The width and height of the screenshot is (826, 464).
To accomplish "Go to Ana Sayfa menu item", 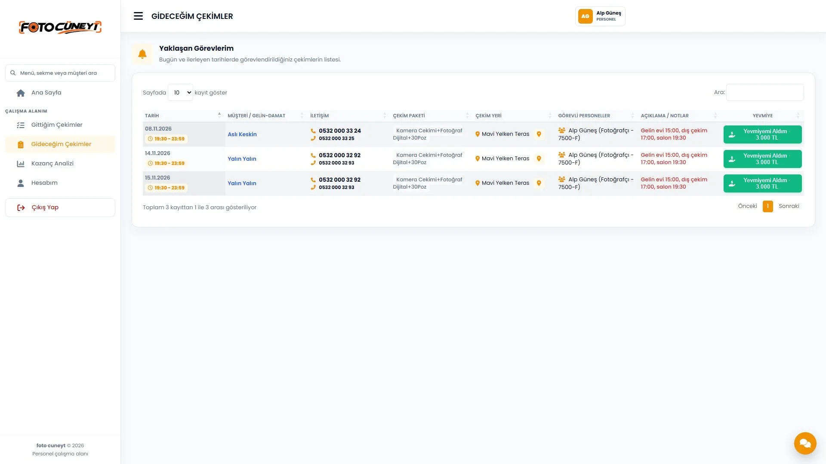I will click(60, 93).
